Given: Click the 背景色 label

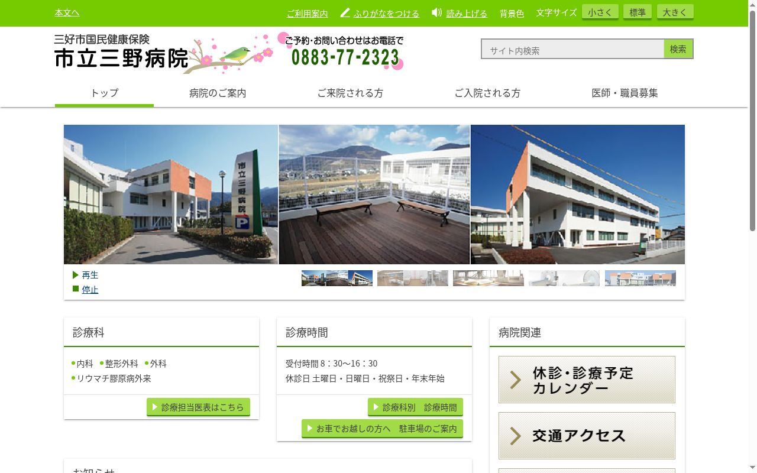Looking at the screenshot, I should 512,13.
